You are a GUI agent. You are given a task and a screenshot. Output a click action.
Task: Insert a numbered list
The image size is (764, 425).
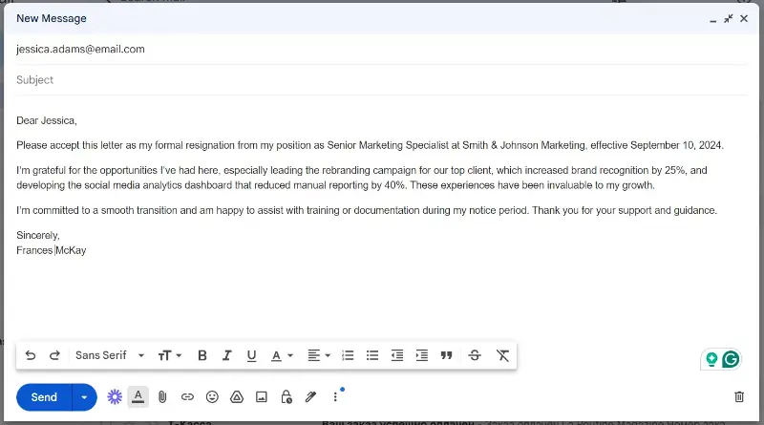pos(348,355)
